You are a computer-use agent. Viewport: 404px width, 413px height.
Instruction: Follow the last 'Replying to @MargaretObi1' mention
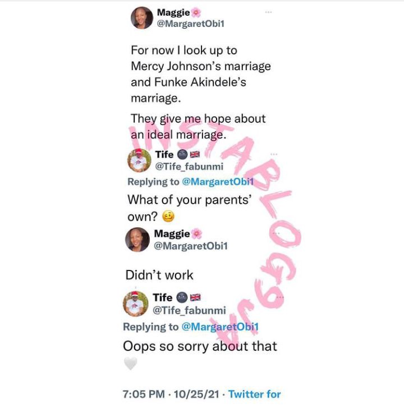click(220, 327)
